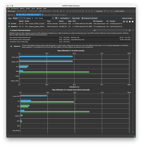This screenshot has width=142, height=146.
Task: Click the Issue Slots Busy [%] metric
Action: pos(101,40)
